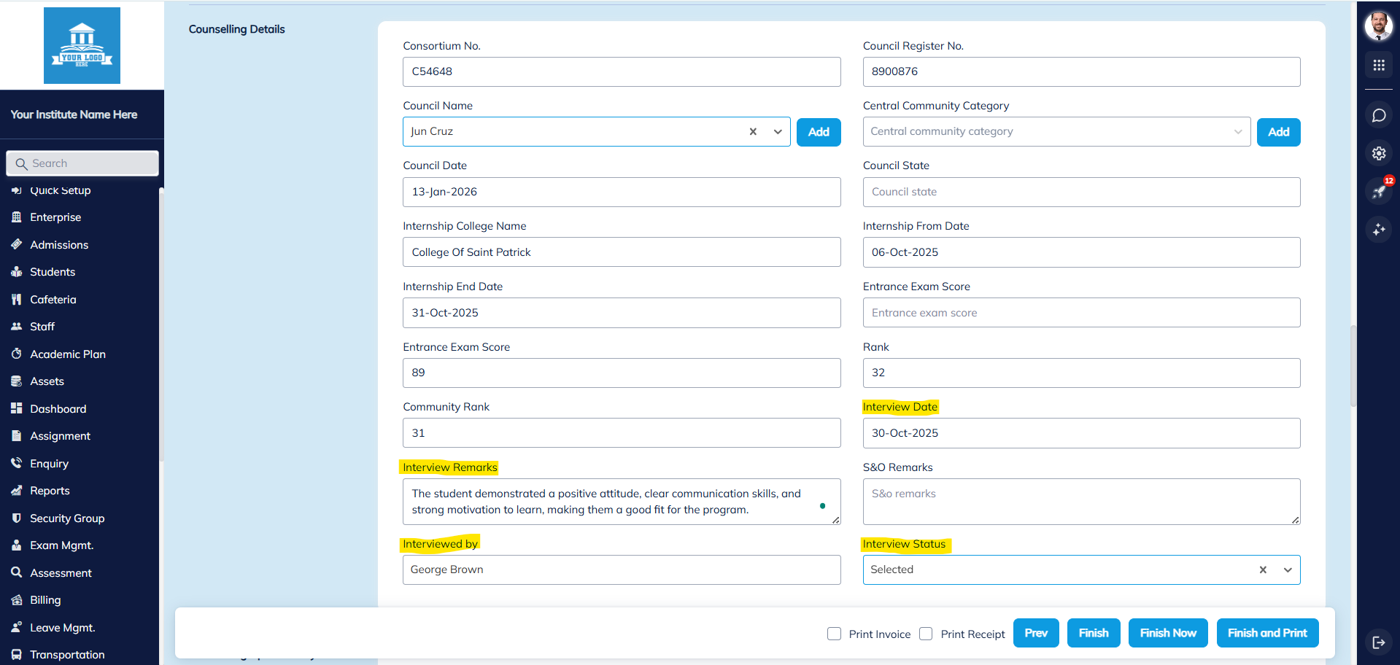
Task: Click the sidebar Search field
Action: [82, 163]
